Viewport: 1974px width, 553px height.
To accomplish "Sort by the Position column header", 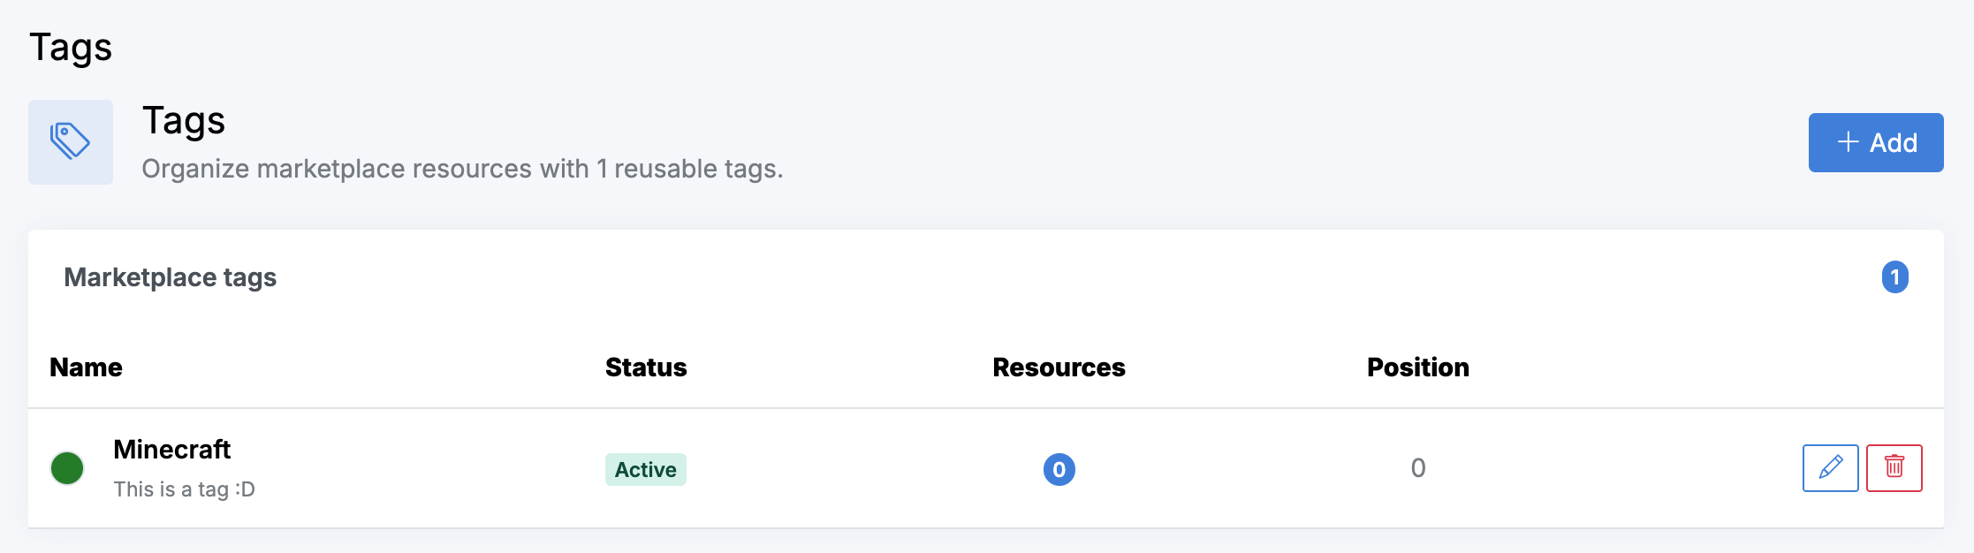I will coord(1417,367).
